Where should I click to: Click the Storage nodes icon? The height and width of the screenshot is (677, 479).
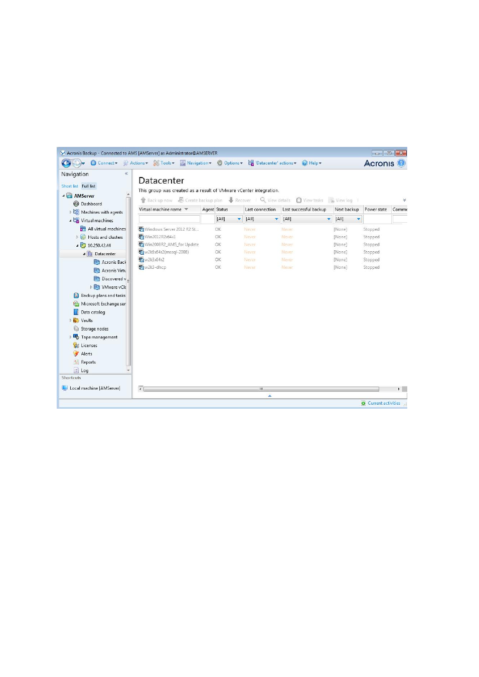tap(76, 328)
